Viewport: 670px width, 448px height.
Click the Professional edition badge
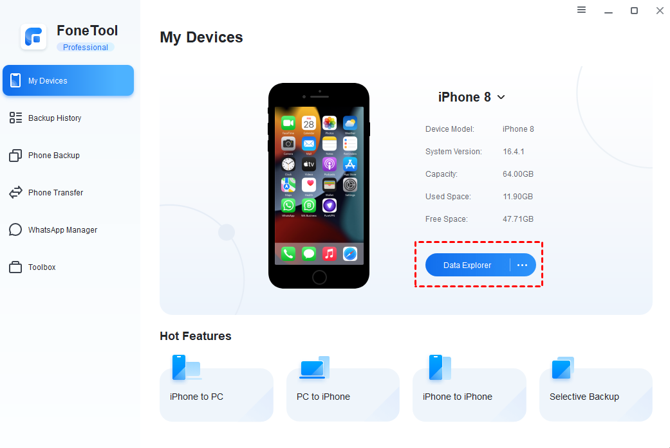86,48
